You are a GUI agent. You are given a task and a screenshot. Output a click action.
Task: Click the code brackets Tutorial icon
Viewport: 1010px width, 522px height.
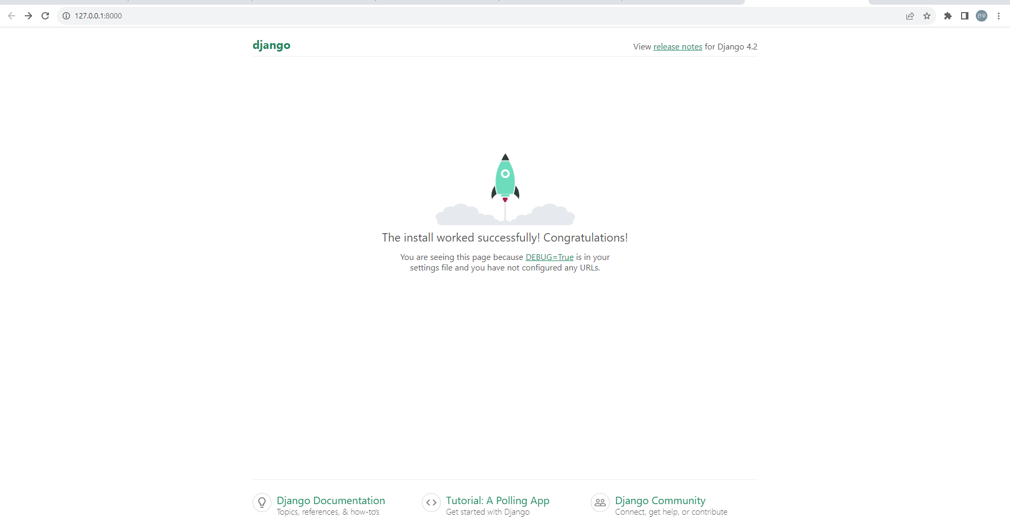(431, 503)
